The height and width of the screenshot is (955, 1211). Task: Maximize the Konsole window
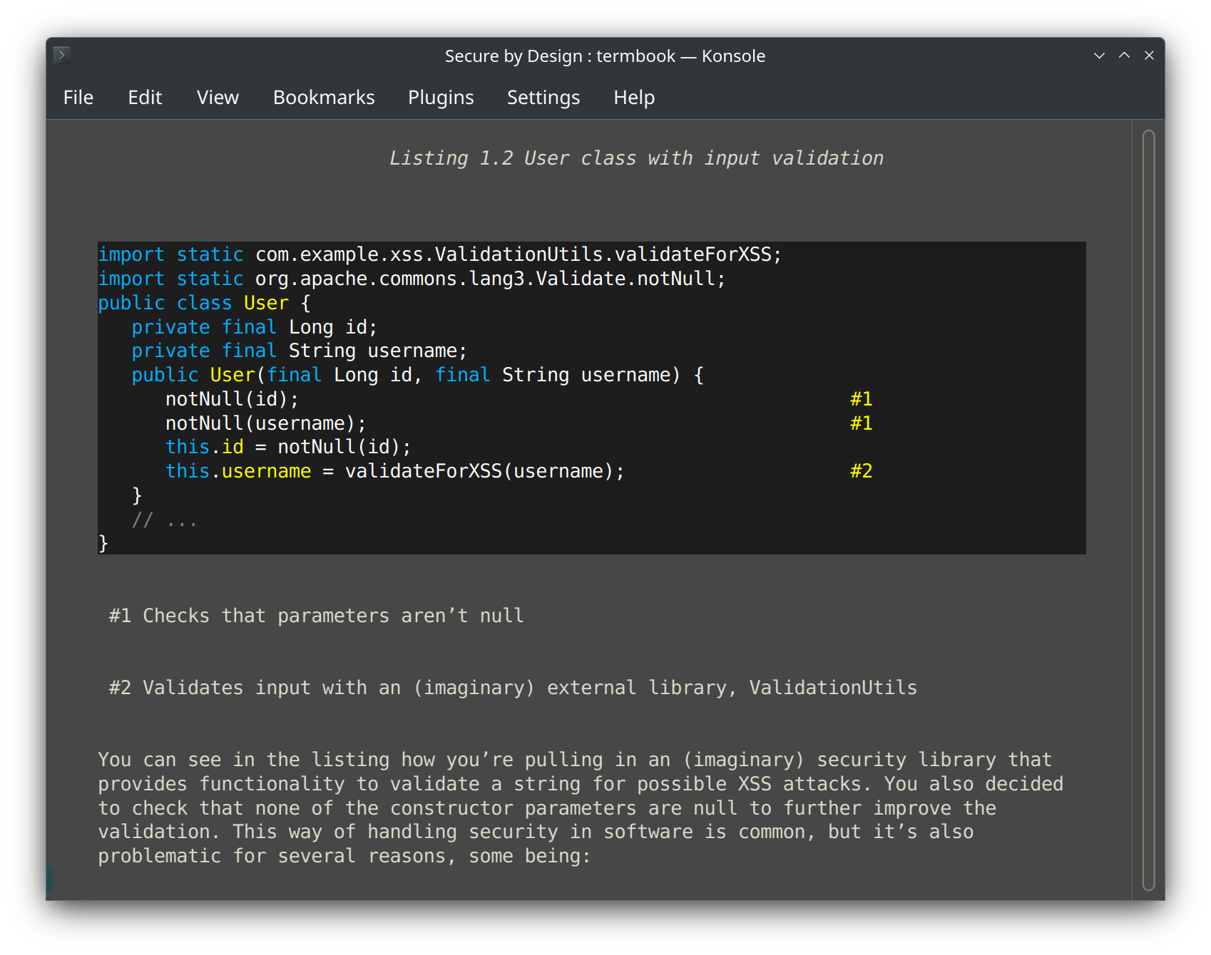[x=1124, y=56]
